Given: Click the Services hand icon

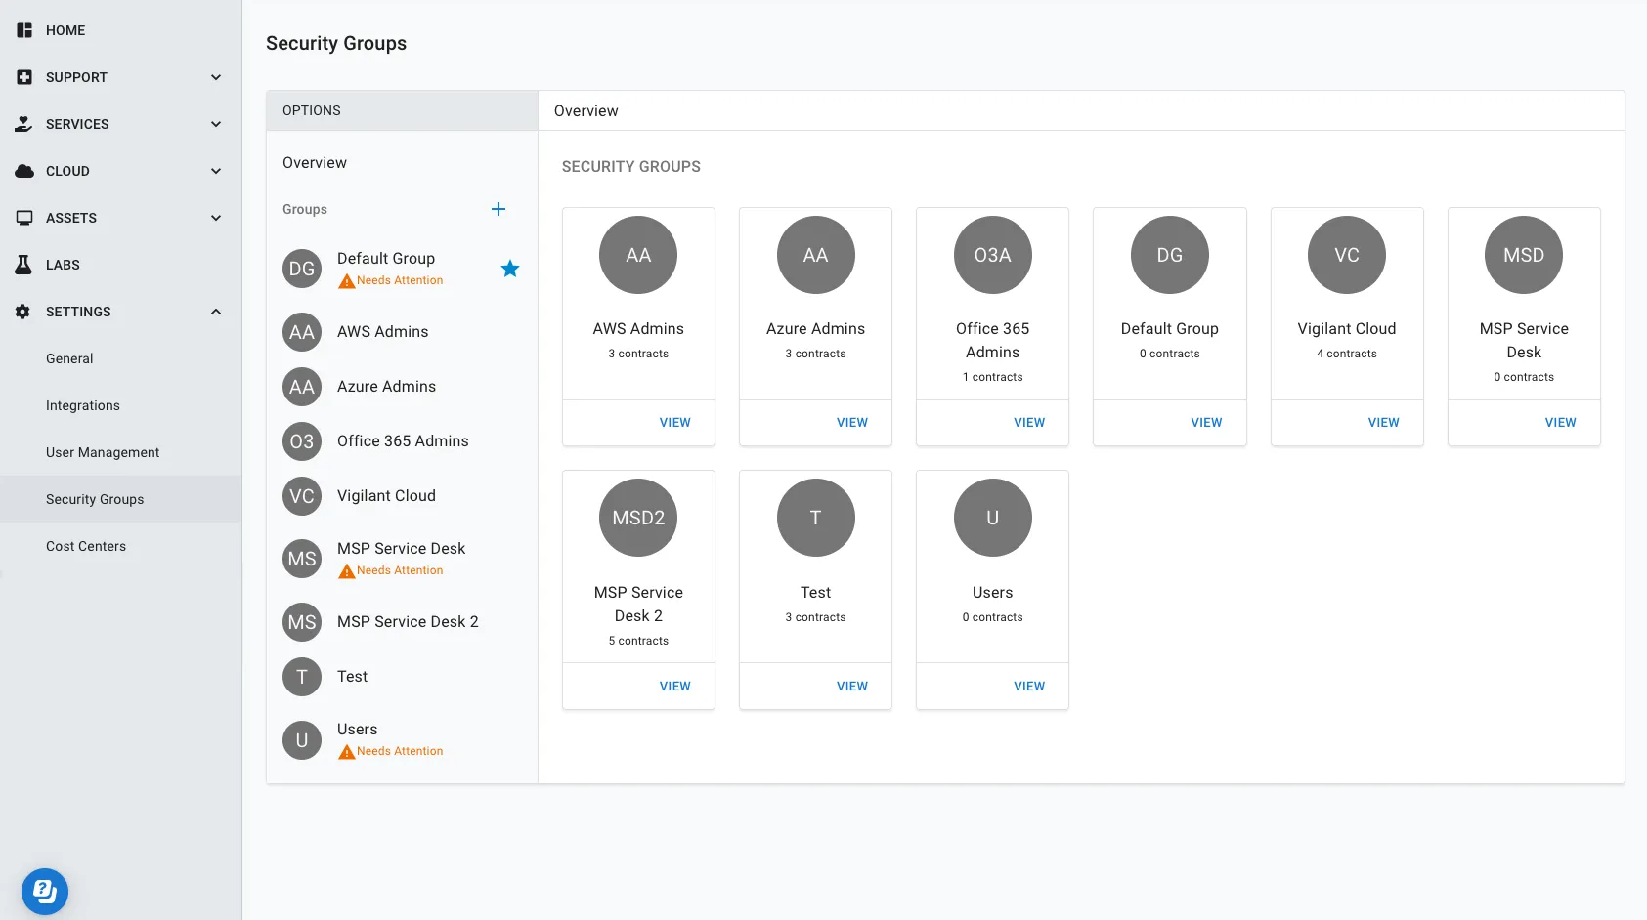Looking at the screenshot, I should tap(24, 124).
